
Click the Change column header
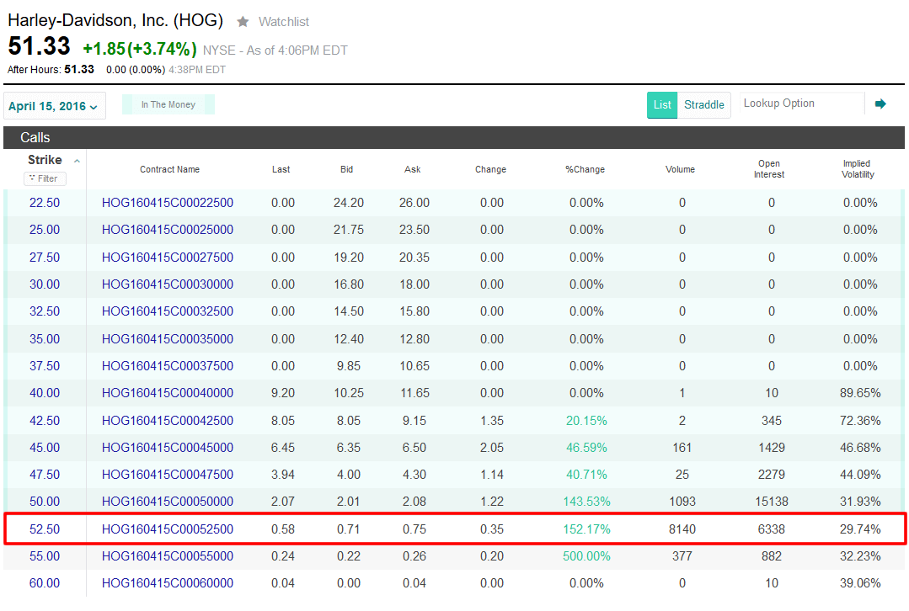click(490, 170)
